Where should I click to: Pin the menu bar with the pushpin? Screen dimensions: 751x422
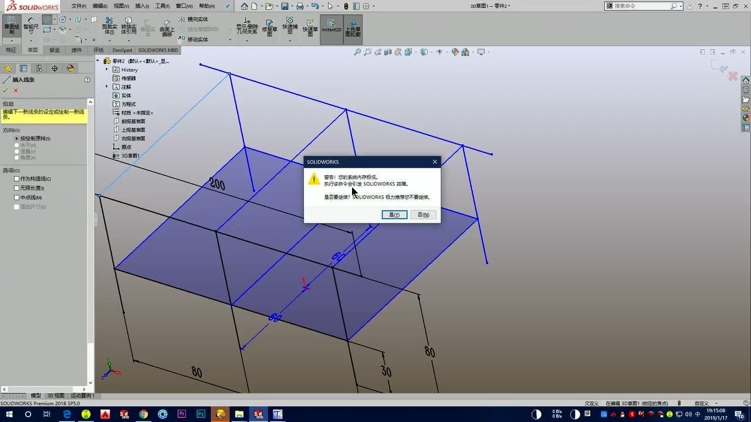point(228,6)
